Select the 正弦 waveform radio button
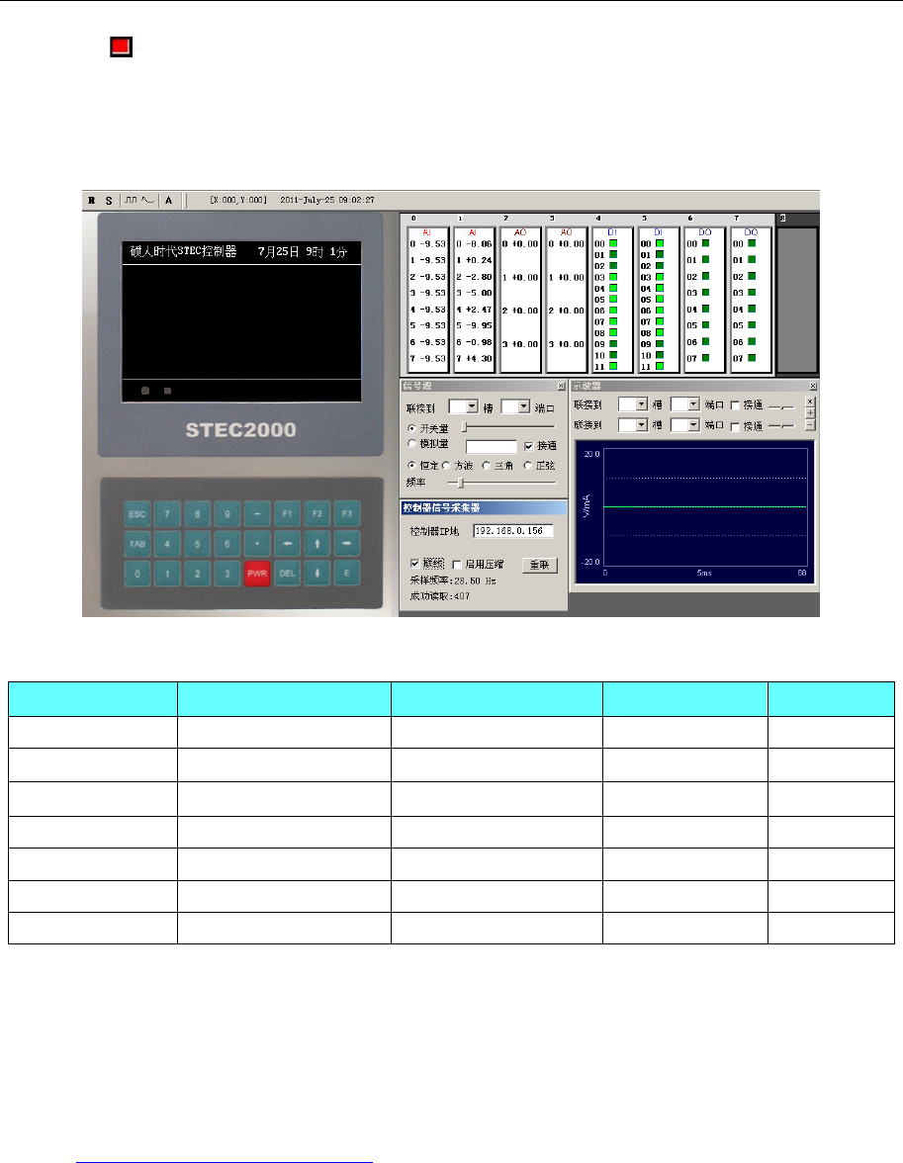Viewport: 903px width, 1163px height. click(527, 465)
